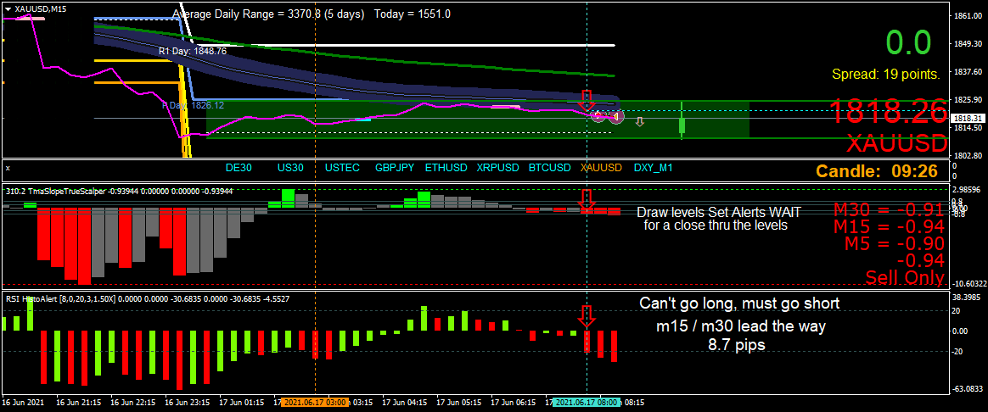Click the P Day: 1826.12 label

click(x=194, y=106)
